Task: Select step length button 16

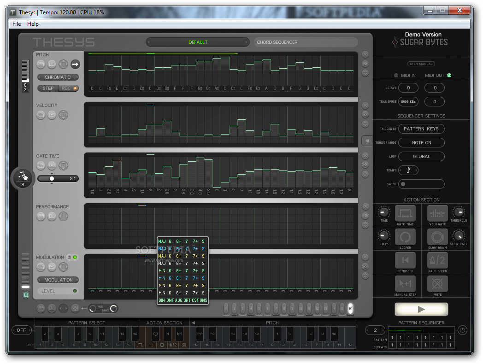Action: (350, 309)
